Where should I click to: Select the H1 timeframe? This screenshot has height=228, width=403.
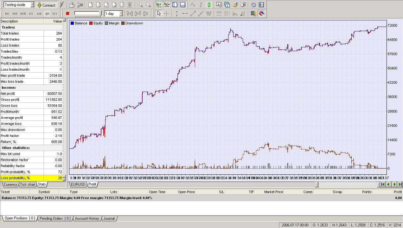(x=31, y=14)
